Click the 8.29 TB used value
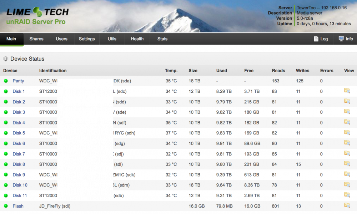 (x=224, y=91)
